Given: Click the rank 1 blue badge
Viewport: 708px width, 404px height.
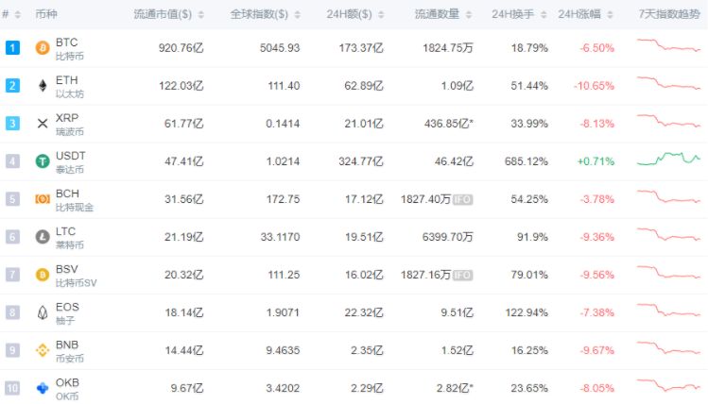Looking at the screenshot, I should 11,48.
